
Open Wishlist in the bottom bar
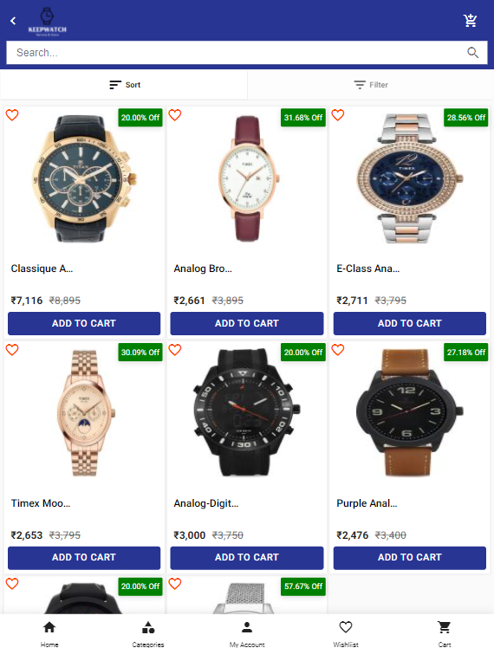[346, 633]
